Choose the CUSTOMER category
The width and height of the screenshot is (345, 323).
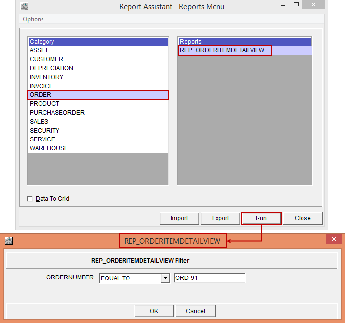(46, 59)
